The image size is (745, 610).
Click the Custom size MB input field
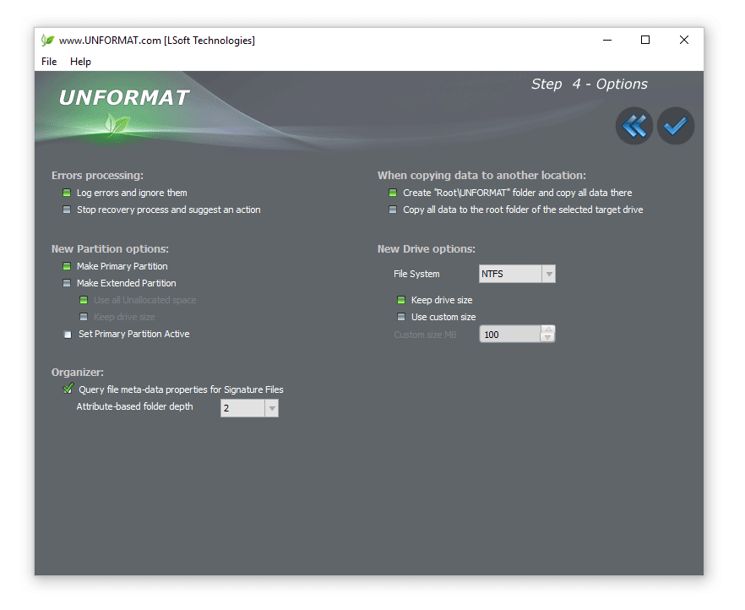pos(510,334)
